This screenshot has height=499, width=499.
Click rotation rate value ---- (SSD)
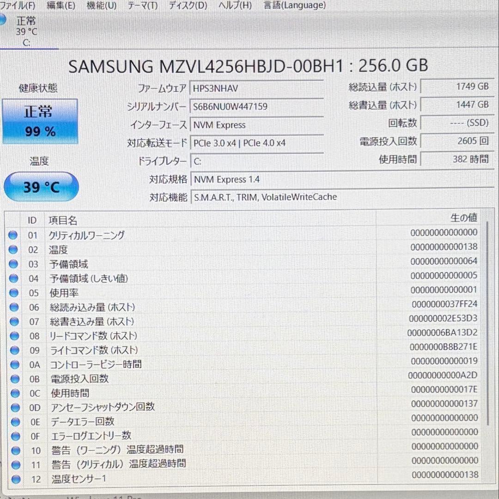pyautogui.click(x=456, y=122)
